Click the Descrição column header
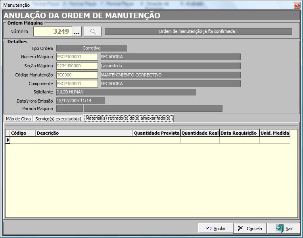The width and height of the screenshot is (303, 238). 84,133
